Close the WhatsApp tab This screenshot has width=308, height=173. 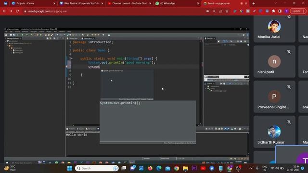click(x=198, y=3)
